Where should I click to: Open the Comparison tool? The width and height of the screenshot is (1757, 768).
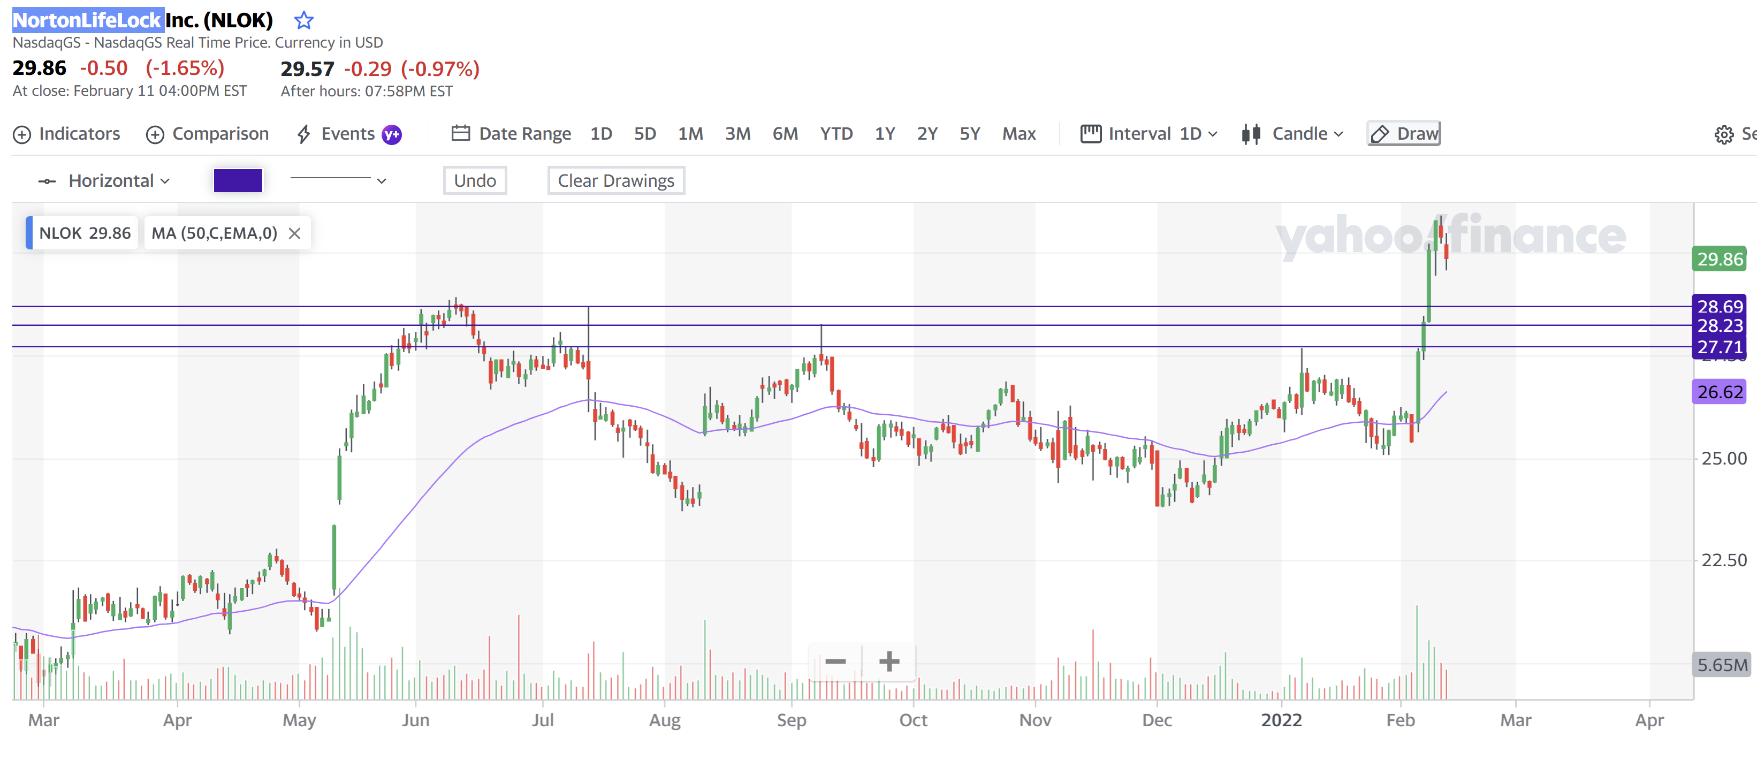point(207,134)
